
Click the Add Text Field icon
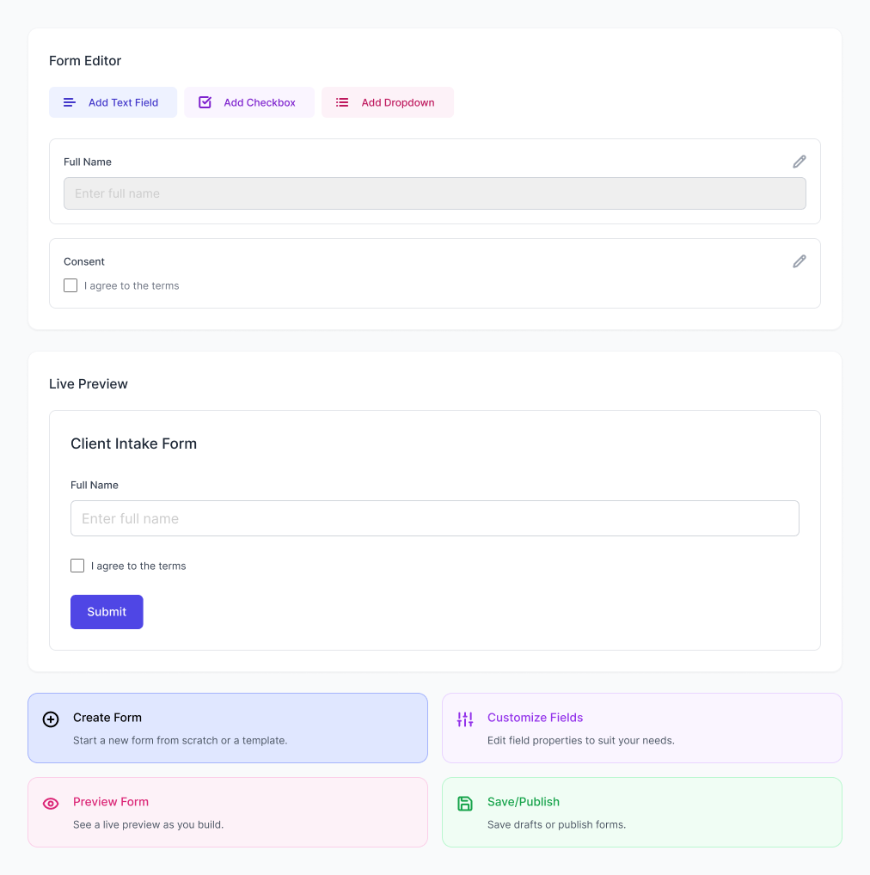click(x=69, y=102)
